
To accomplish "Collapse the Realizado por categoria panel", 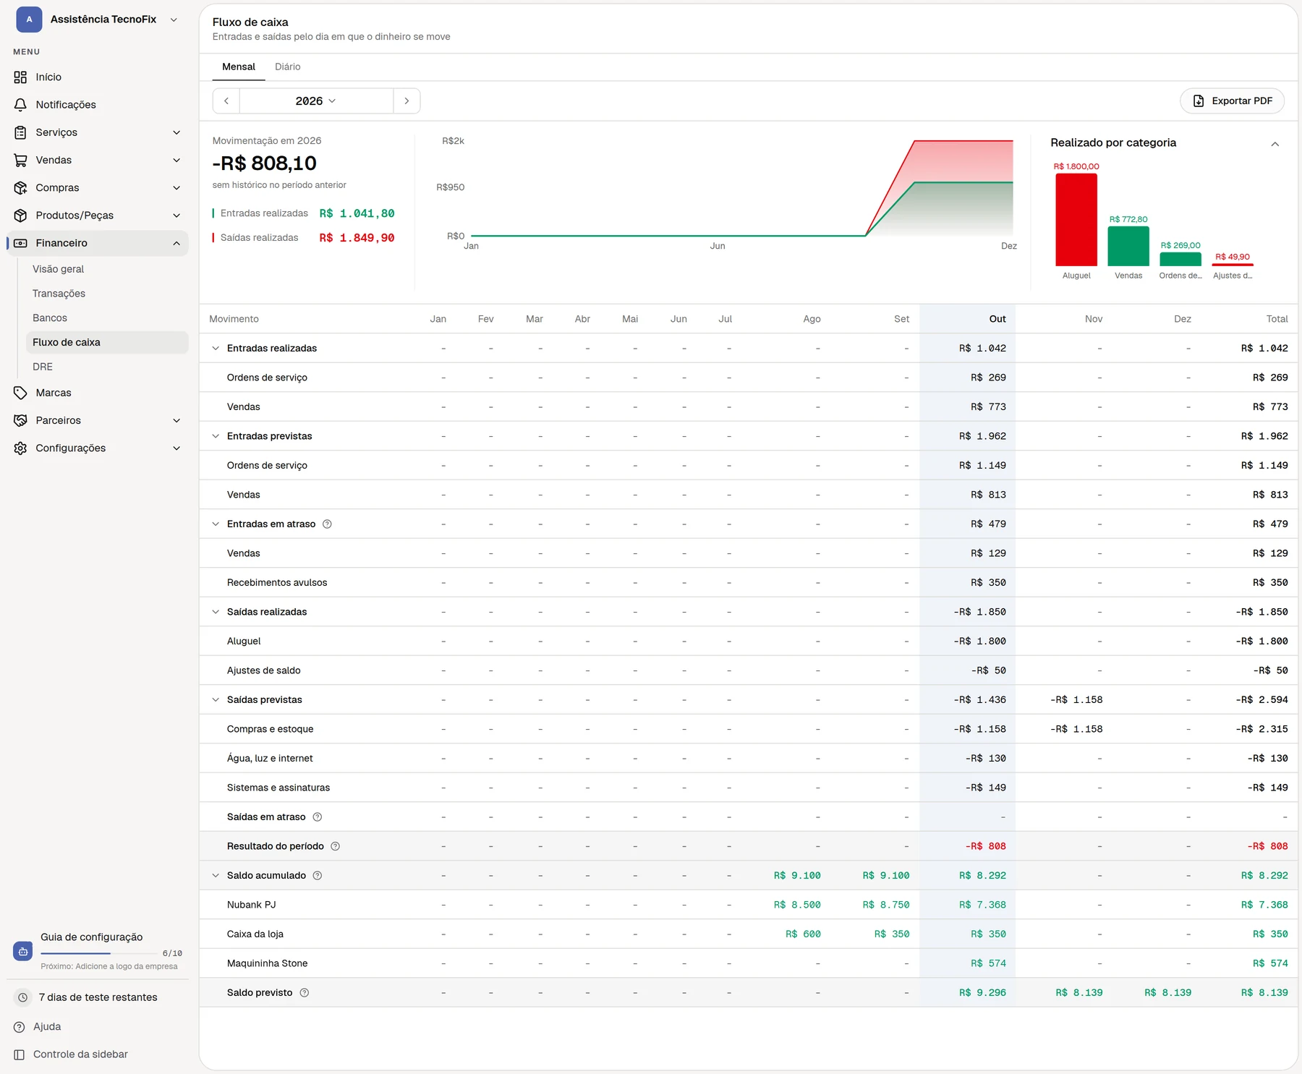I will click(1275, 144).
